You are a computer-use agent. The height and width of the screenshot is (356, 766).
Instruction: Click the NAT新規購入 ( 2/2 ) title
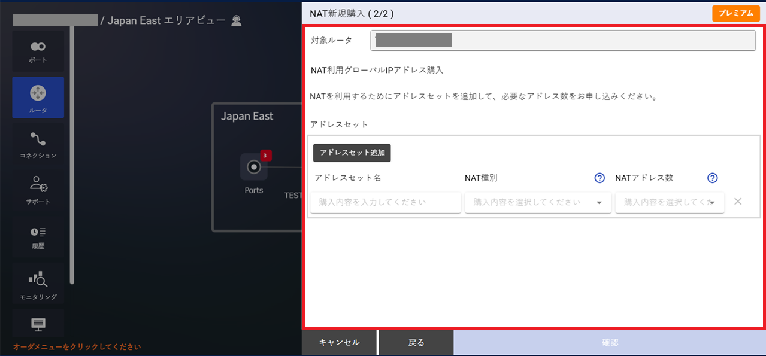(x=352, y=13)
